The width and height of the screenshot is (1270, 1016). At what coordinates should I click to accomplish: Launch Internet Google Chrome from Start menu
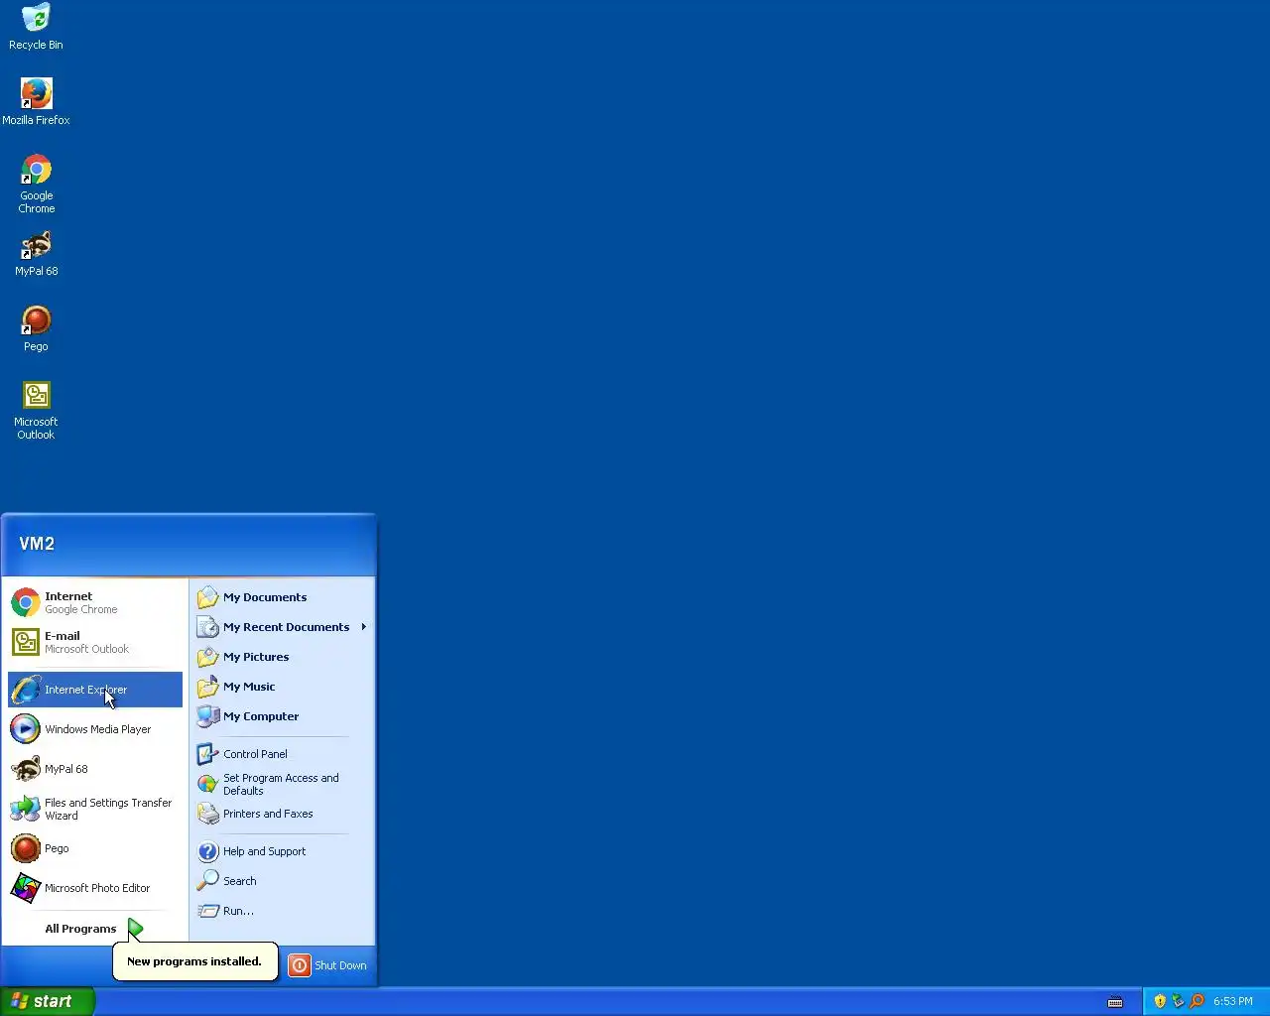(95, 602)
